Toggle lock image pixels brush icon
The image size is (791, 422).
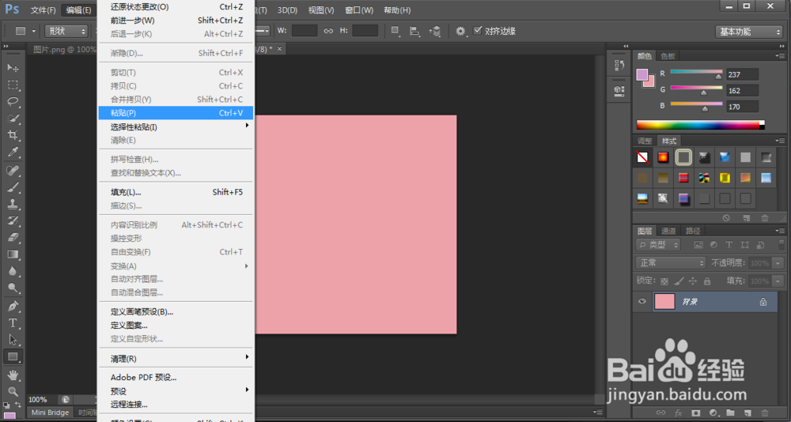[x=679, y=281]
